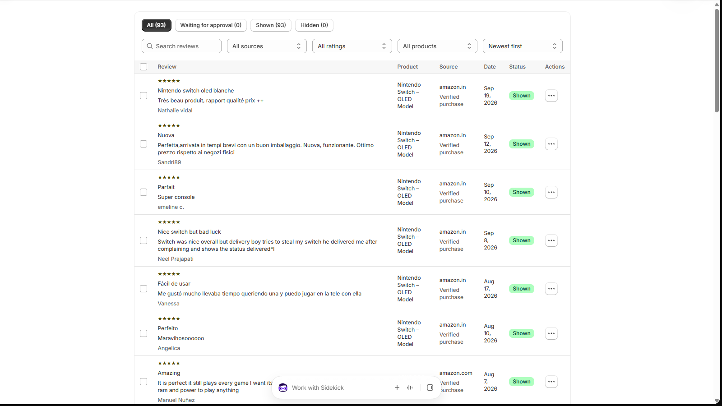Image resolution: width=722 pixels, height=406 pixels.
Task: Click the Date column header
Action: point(490,67)
